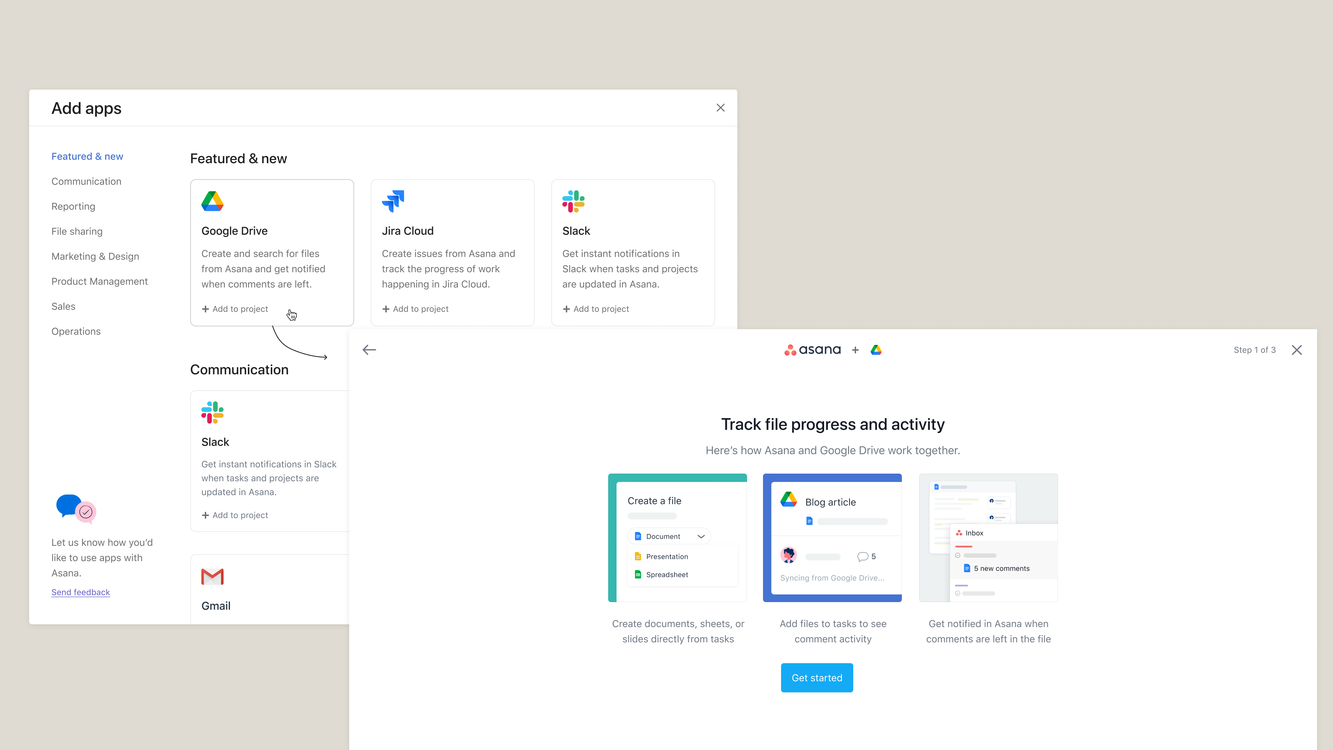Screen dimensions: 1333x750
Task: Choose Presentation in the file type list
Action: click(x=683, y=556)
